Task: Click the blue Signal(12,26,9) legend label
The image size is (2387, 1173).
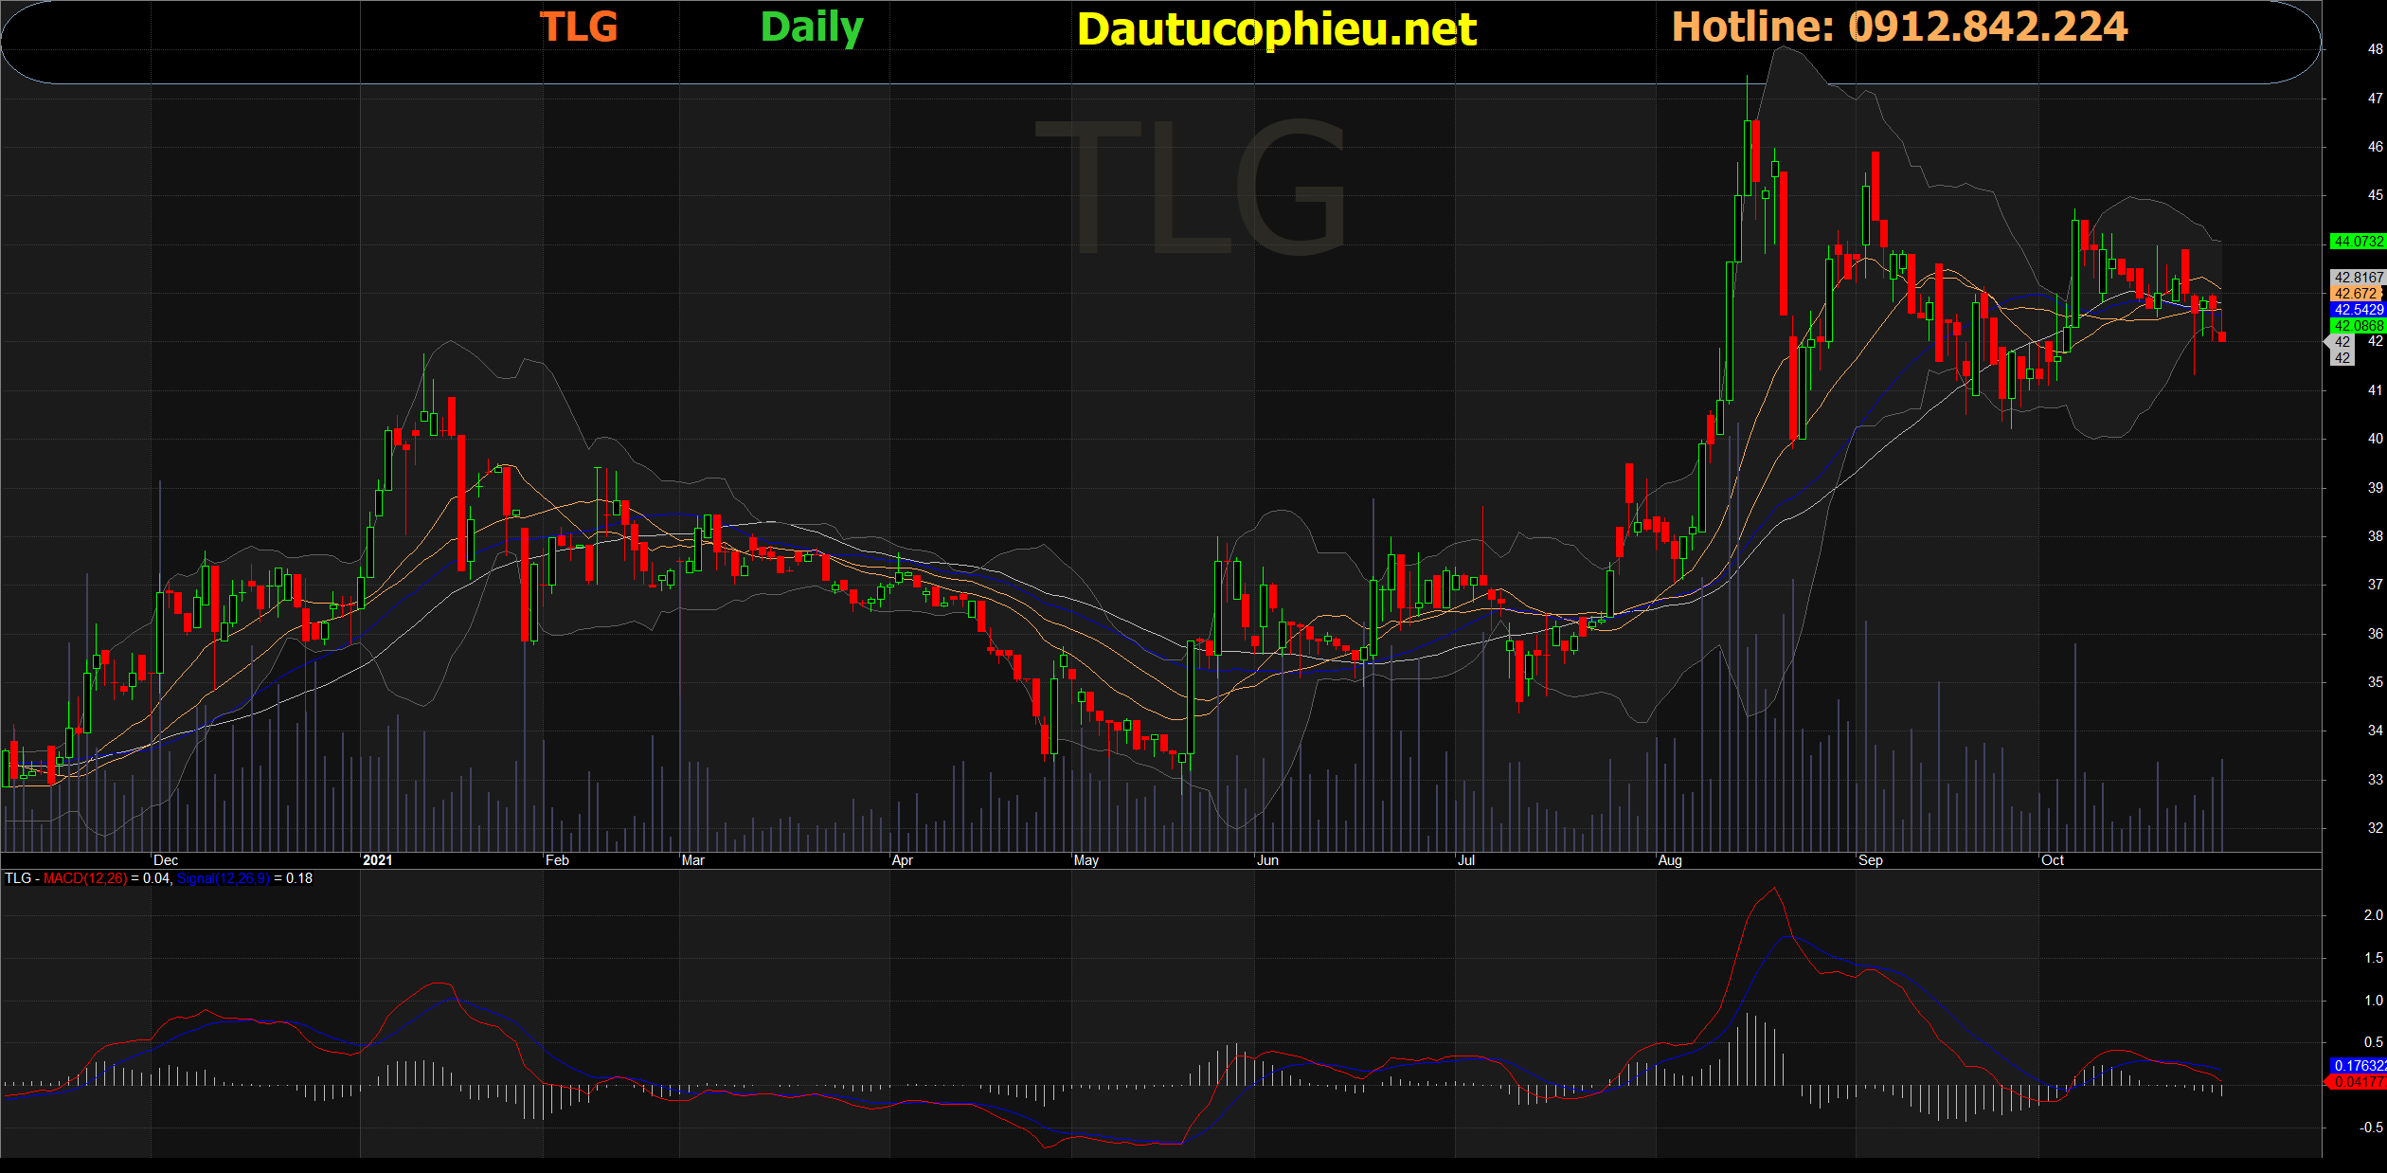Action: 223,878
